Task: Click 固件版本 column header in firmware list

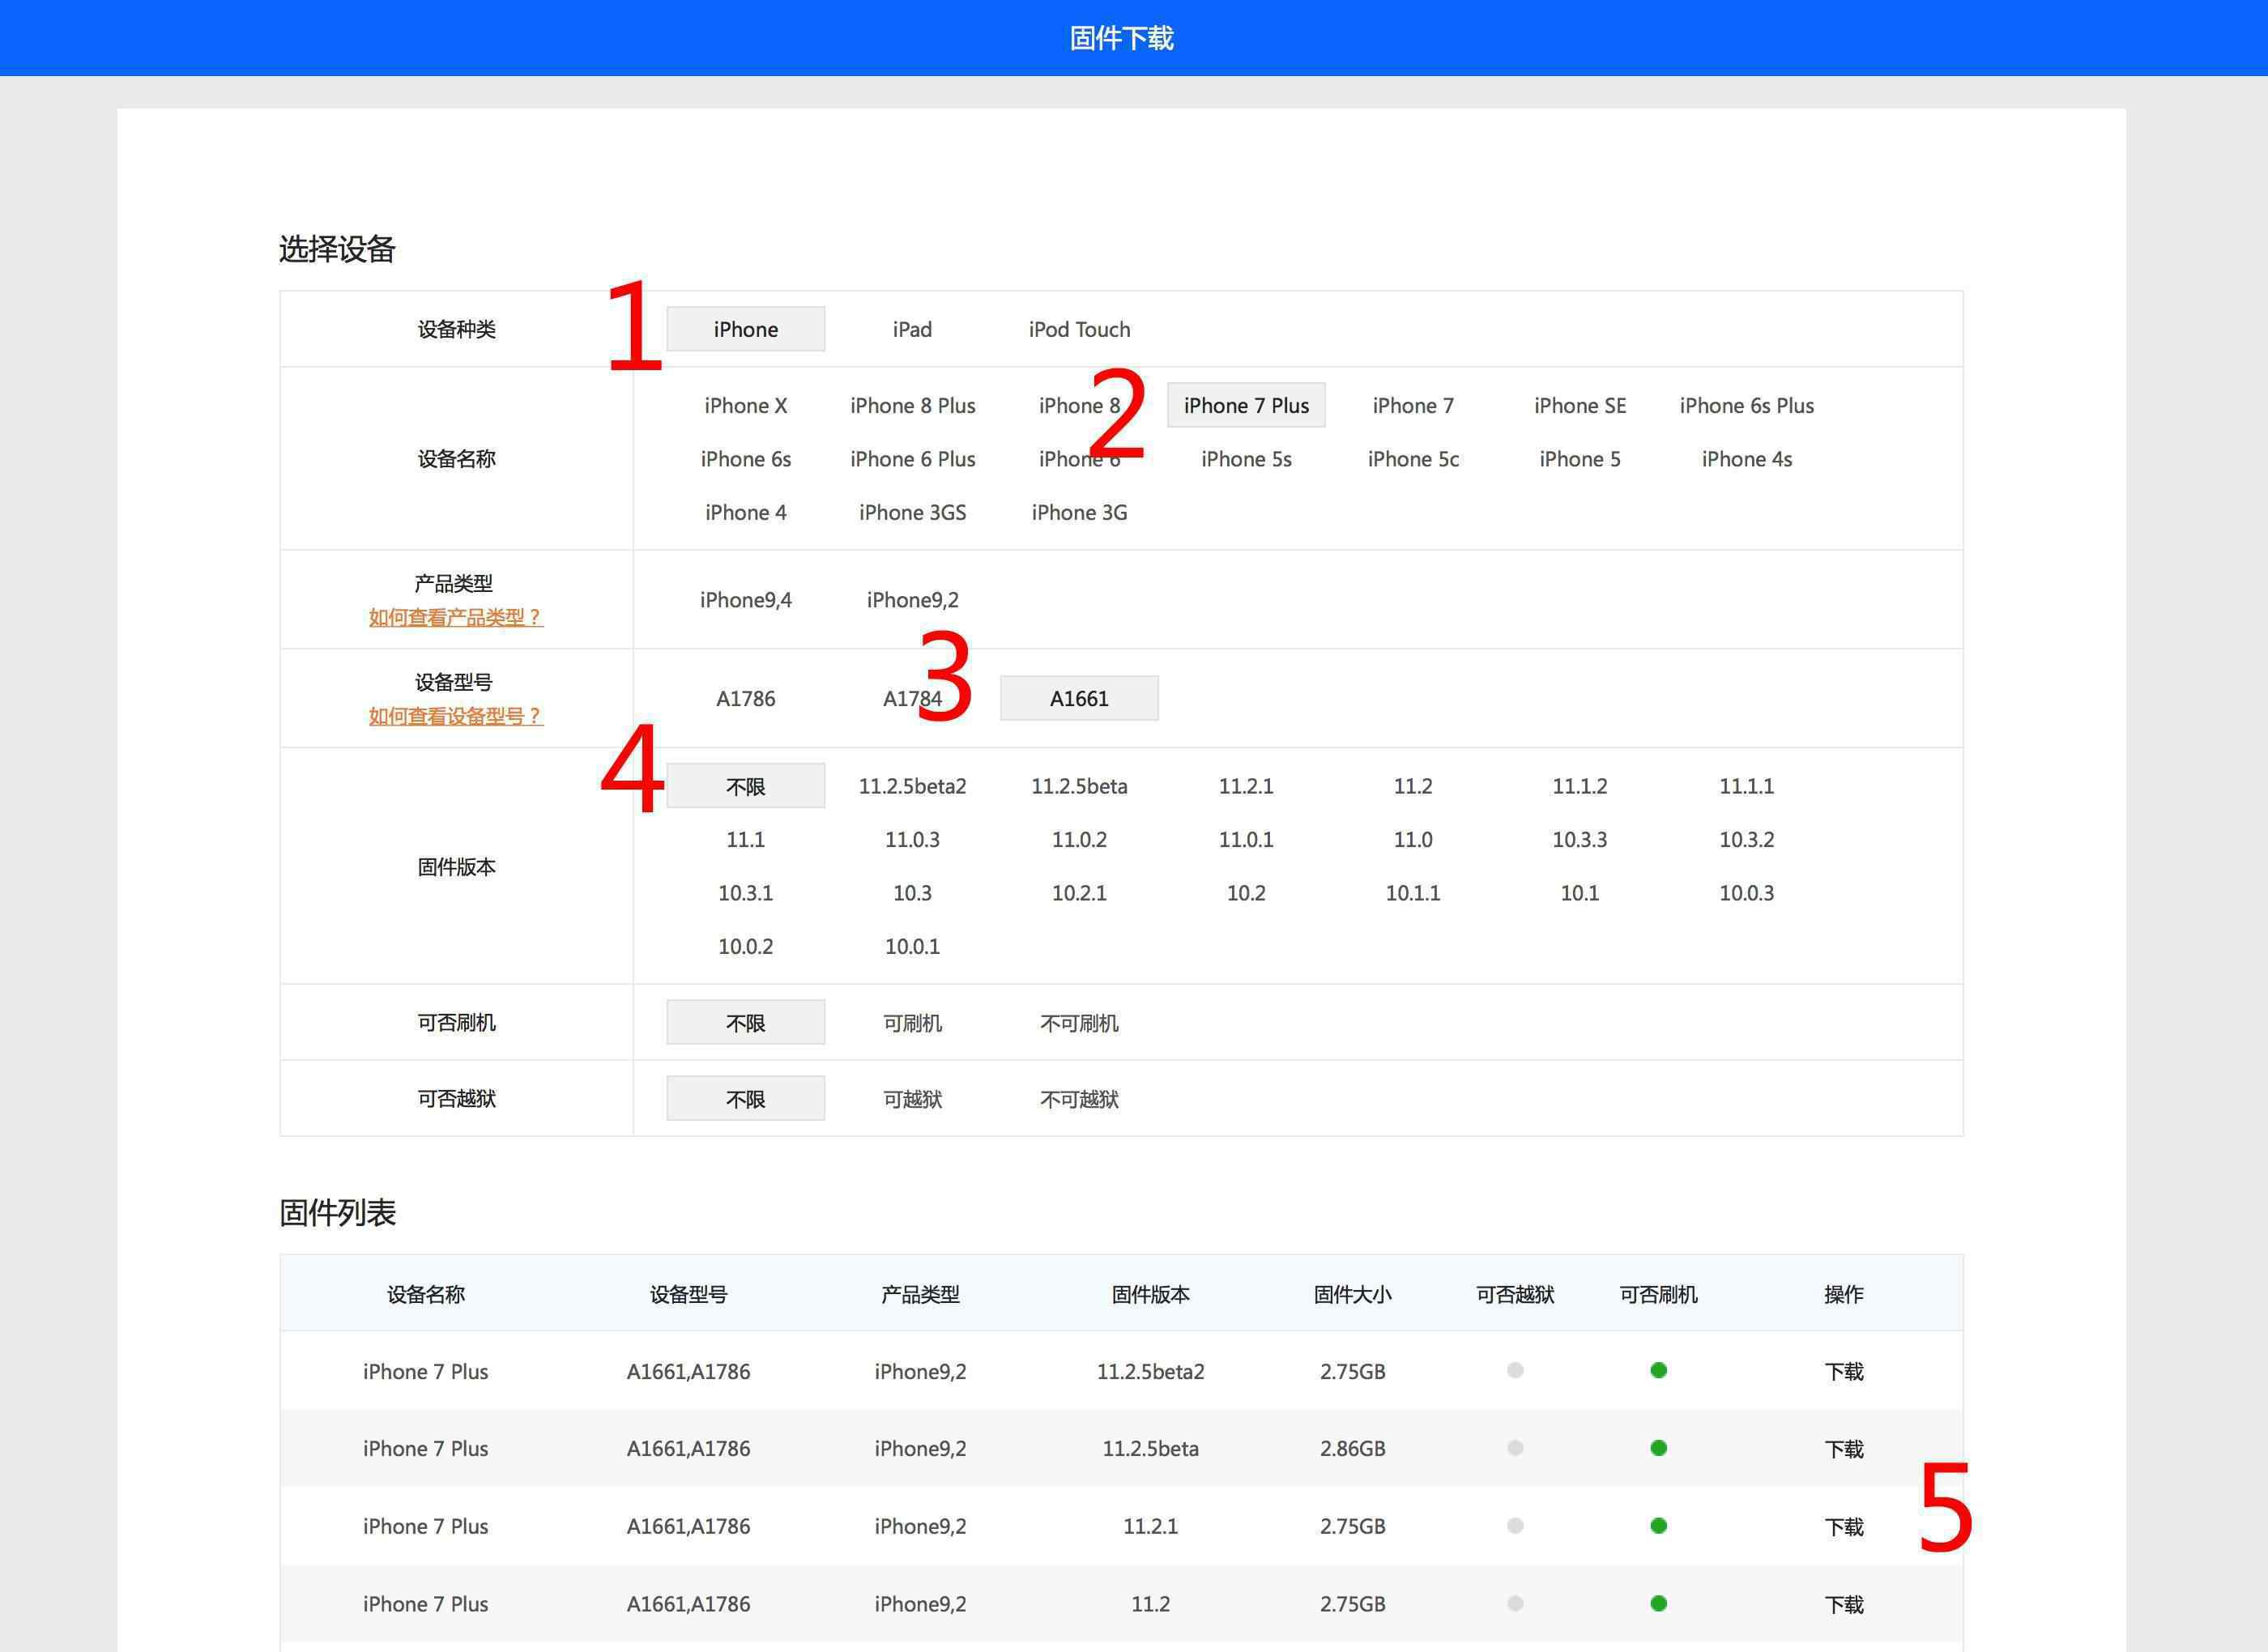Action: (x=1150, y=1294)
